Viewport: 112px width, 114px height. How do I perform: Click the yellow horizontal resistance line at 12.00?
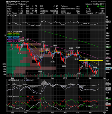(91, 60)
